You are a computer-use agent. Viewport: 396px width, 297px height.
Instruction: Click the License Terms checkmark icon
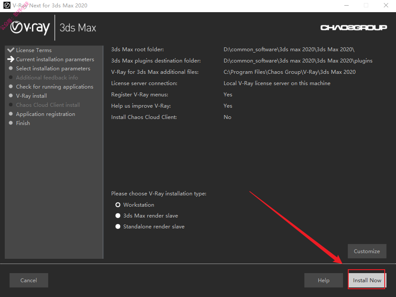click(10, 50)
